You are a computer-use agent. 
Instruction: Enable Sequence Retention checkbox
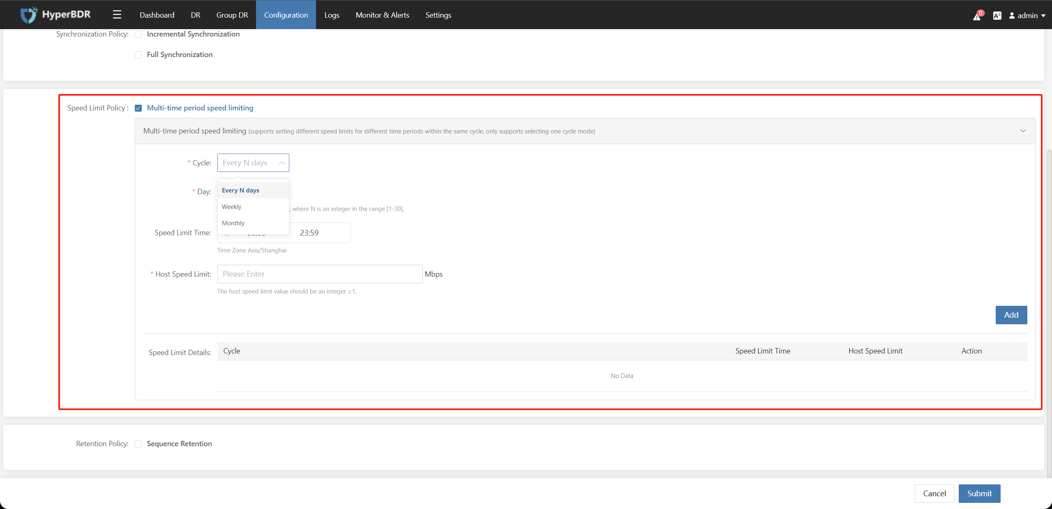138,444
